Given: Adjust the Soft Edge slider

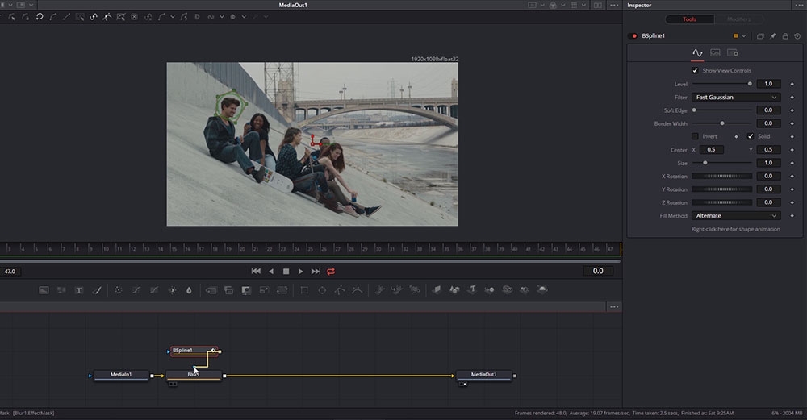Looking at the screenshot, I should pyautogui.click(x=695, y=110).
